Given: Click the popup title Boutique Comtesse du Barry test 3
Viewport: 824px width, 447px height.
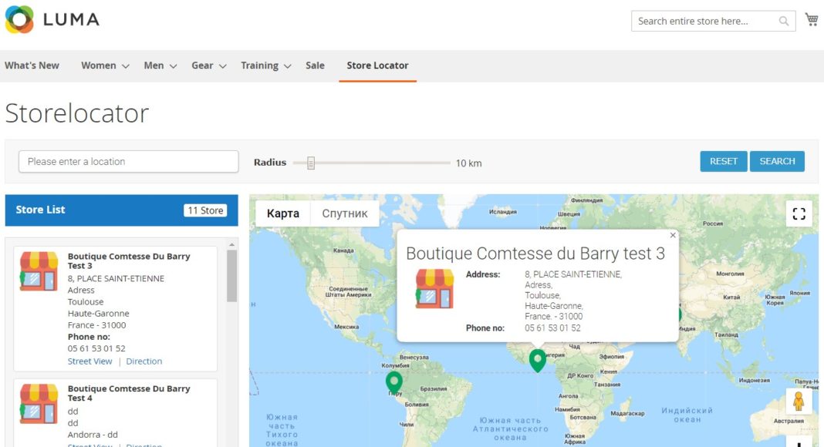Looking at the screenshot, I should [535, 254].
